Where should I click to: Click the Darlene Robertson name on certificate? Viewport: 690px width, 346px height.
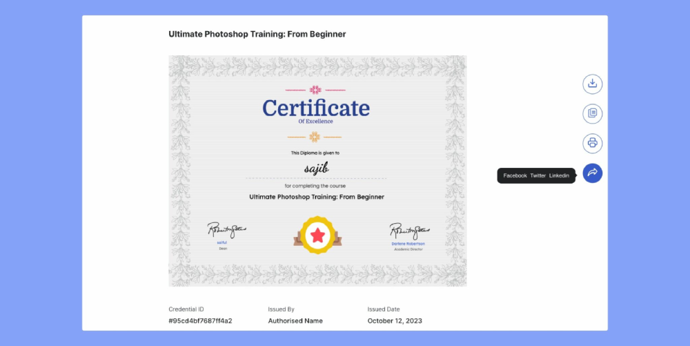coord(408,244)
